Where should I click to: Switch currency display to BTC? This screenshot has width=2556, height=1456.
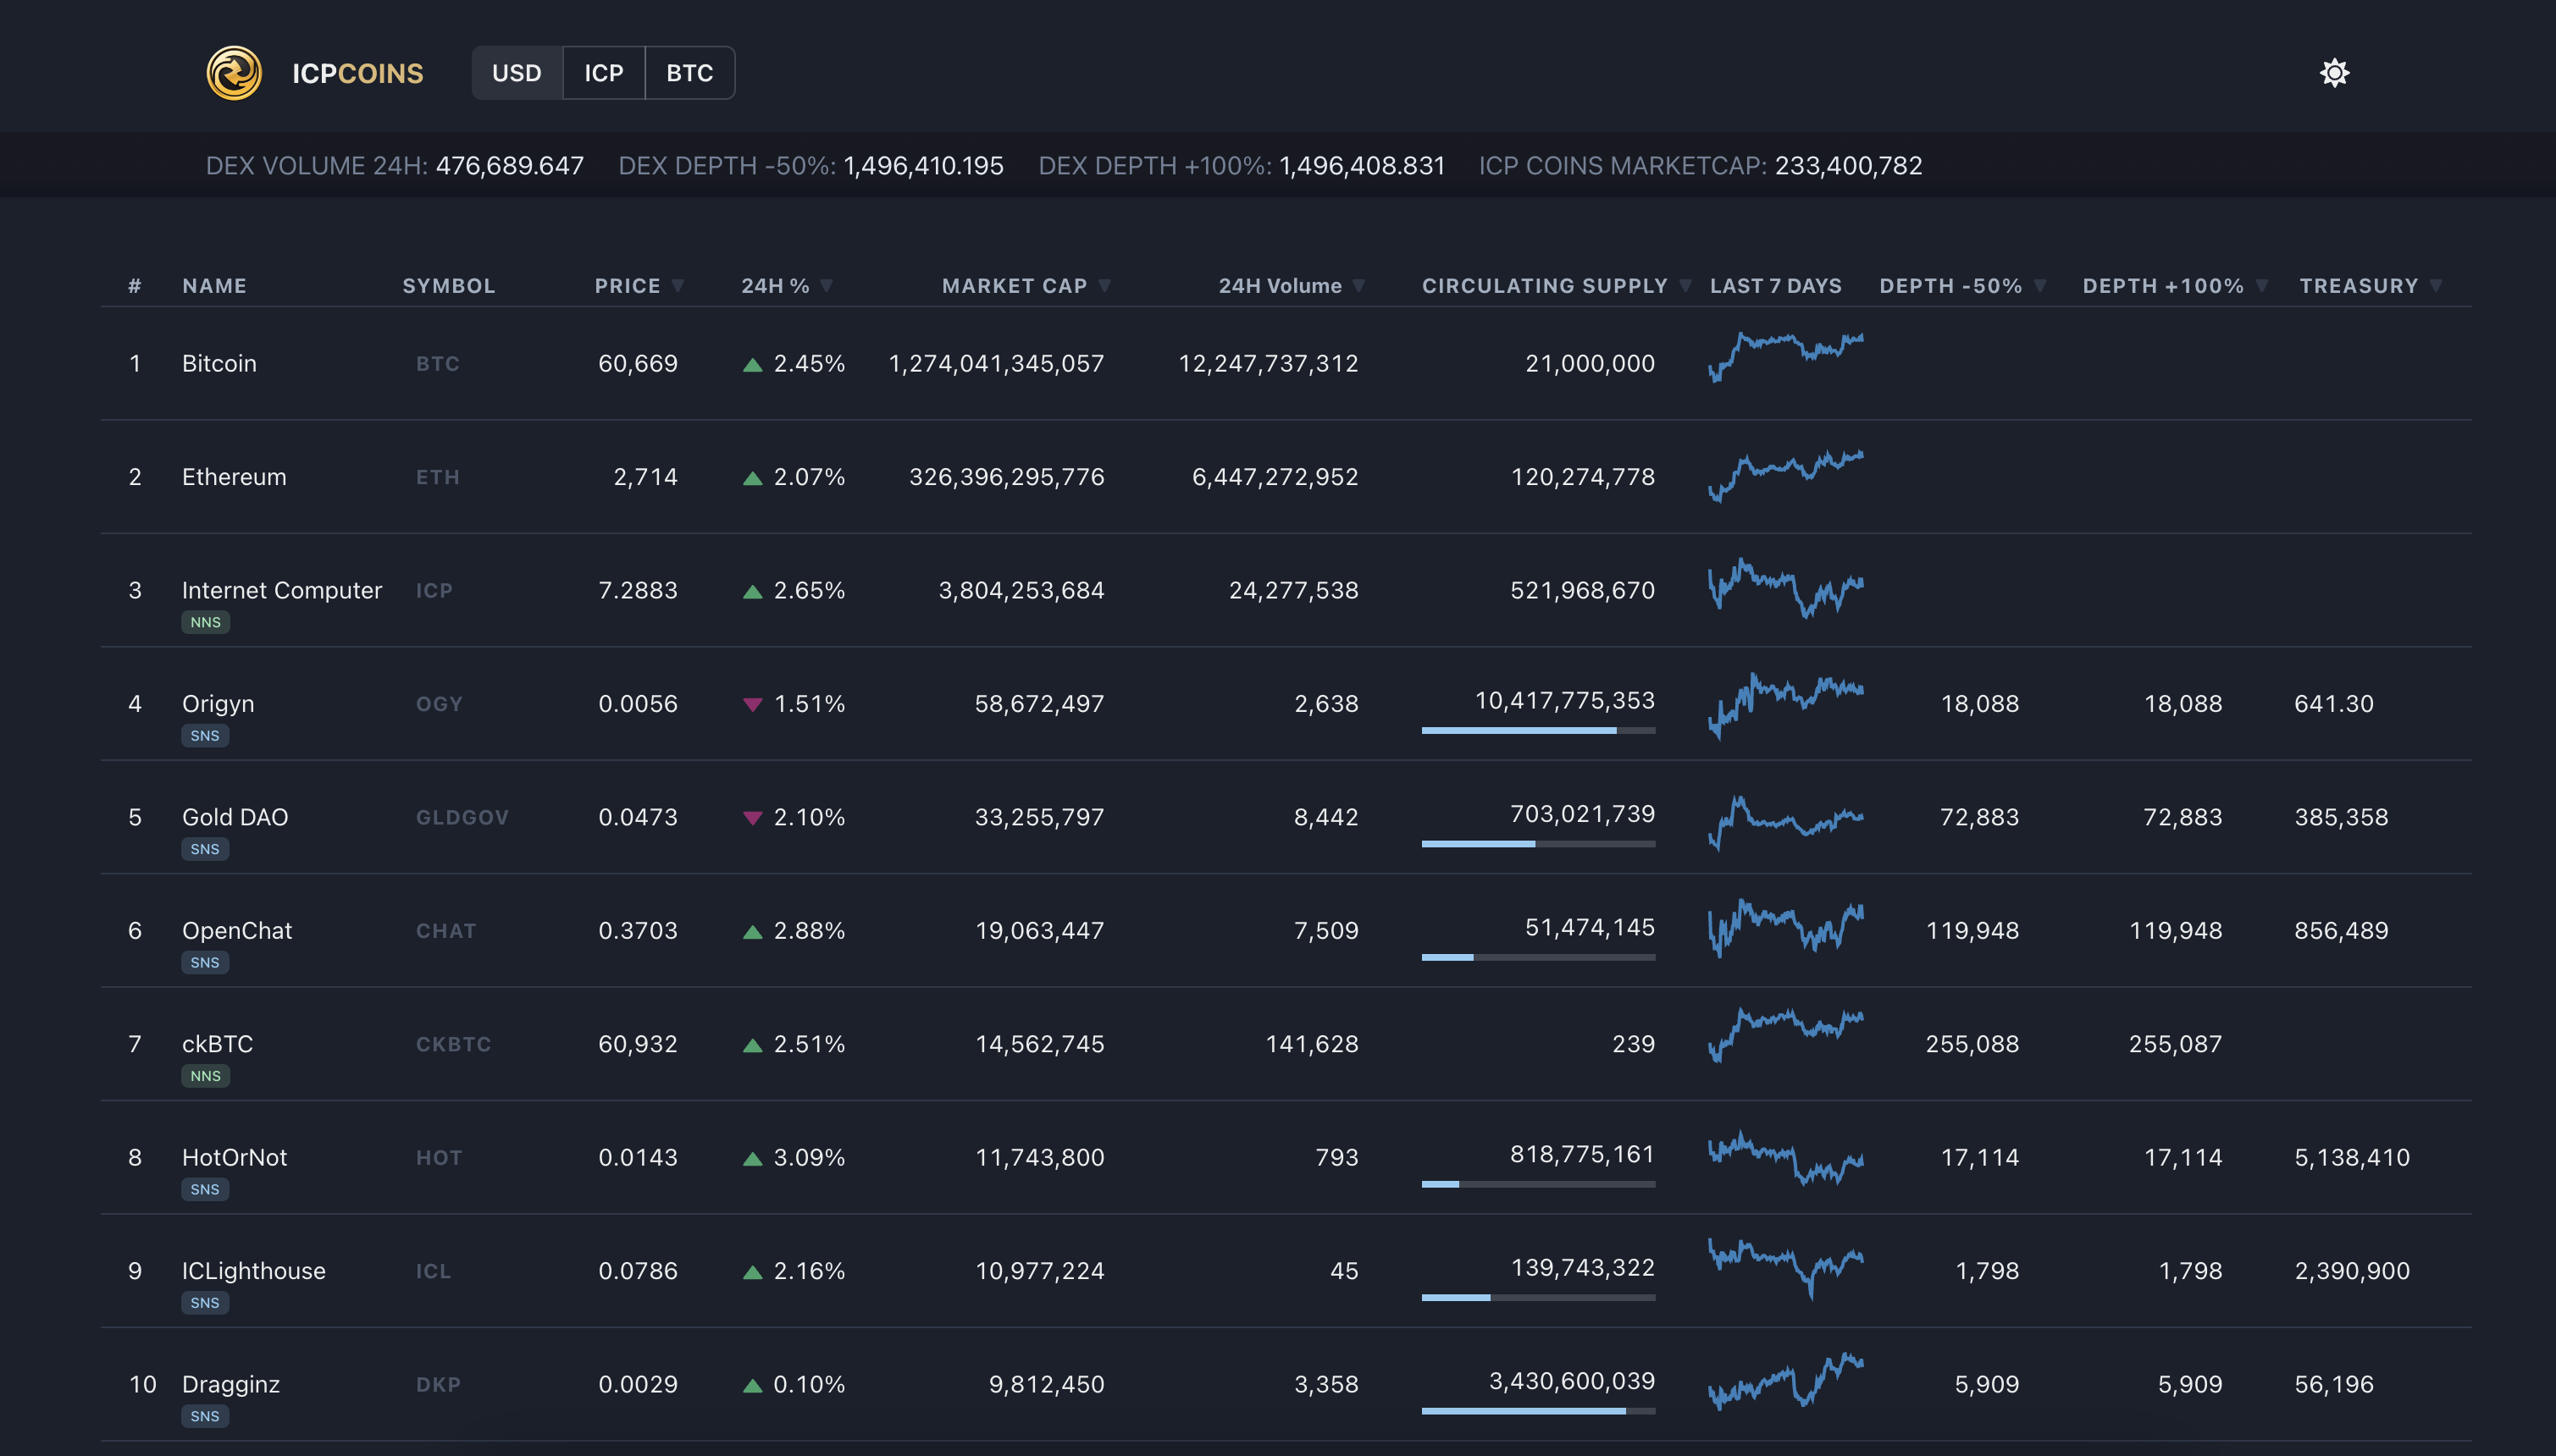(x=689, y=73)
